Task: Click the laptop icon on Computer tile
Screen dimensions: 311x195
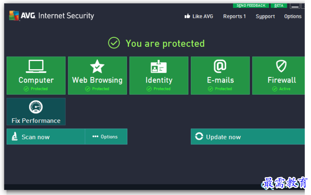Action: coord(36,67)
